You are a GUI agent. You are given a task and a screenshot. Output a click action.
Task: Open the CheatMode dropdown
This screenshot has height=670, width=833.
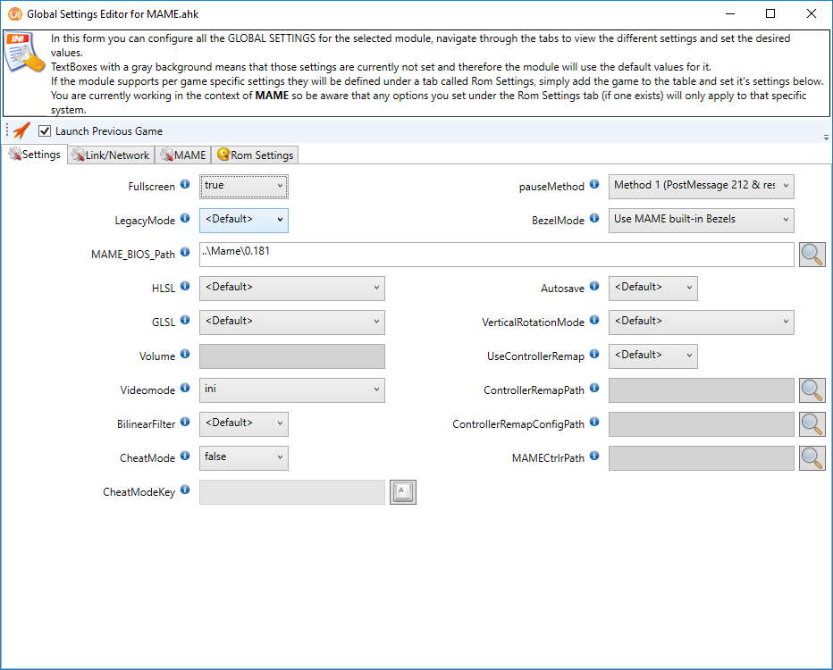click(x=243, y=457)
